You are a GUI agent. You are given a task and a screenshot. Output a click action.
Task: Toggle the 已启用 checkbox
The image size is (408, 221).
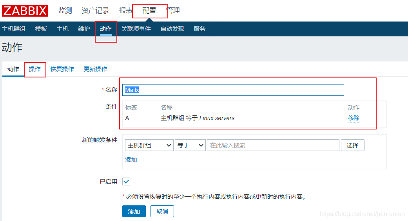(x=126, y=181)
